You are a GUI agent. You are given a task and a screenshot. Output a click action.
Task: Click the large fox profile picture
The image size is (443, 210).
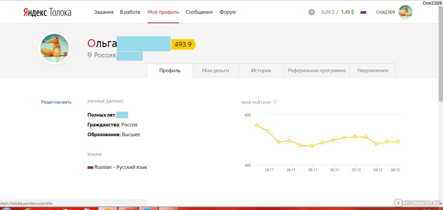55,48
